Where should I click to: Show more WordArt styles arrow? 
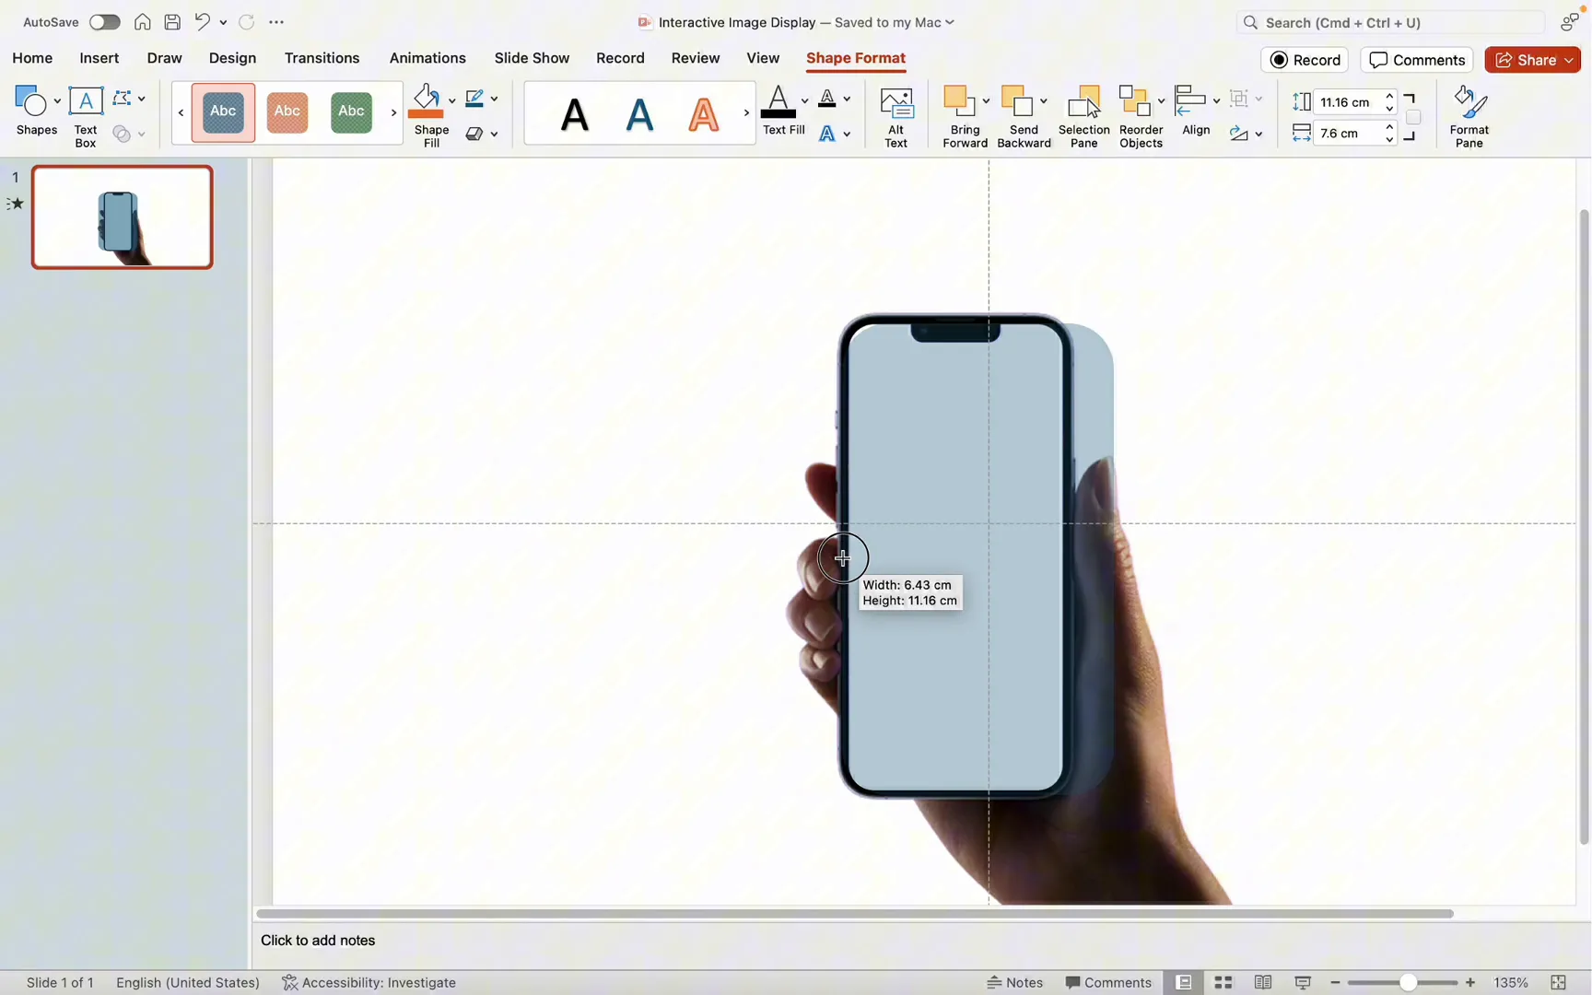[746, 112]
